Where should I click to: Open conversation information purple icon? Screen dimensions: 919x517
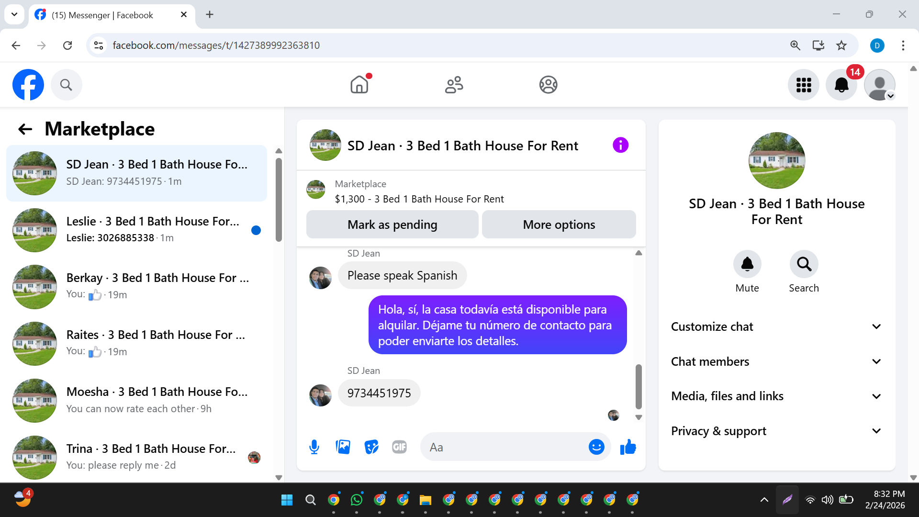click(x=620, y=145)
